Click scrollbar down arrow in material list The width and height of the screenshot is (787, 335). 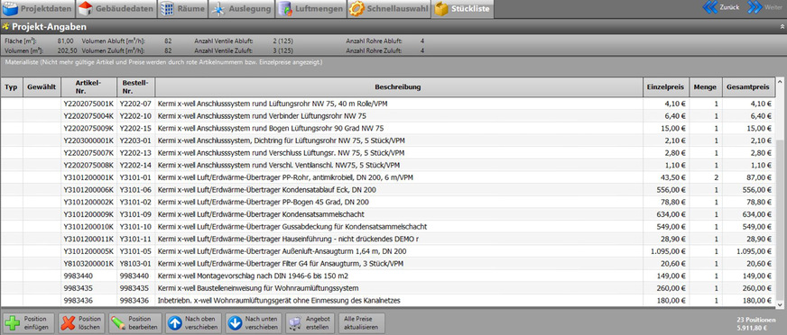click(780, 303)
